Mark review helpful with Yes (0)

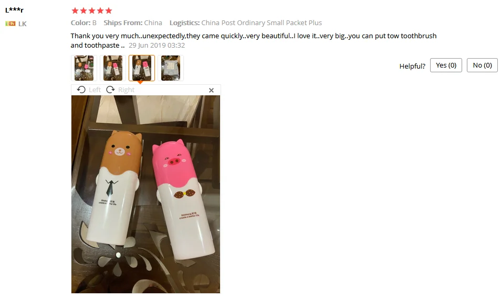[446, 65]
